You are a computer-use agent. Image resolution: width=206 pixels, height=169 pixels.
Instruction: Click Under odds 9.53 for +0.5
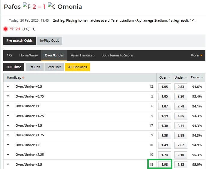click(181, 87)
